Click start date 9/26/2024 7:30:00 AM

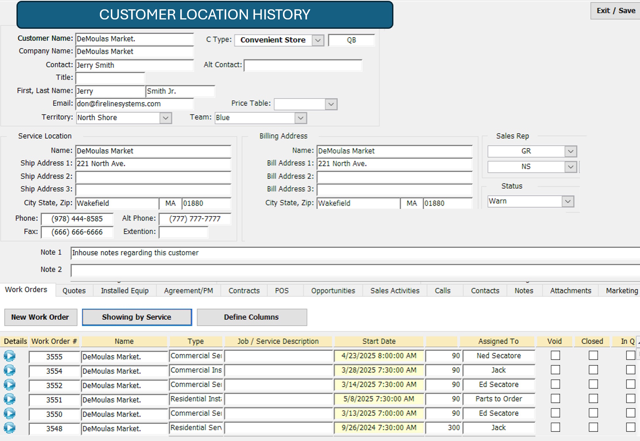(379, 428)
